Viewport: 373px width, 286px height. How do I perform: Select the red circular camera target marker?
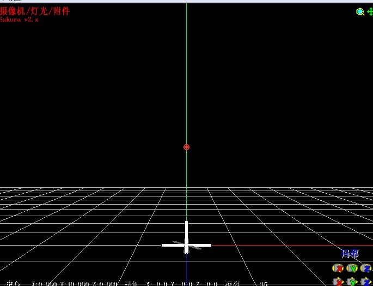coord(186,147)
